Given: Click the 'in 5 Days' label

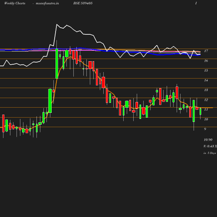Looking at the screenshot, I should [x=210, y=153].
